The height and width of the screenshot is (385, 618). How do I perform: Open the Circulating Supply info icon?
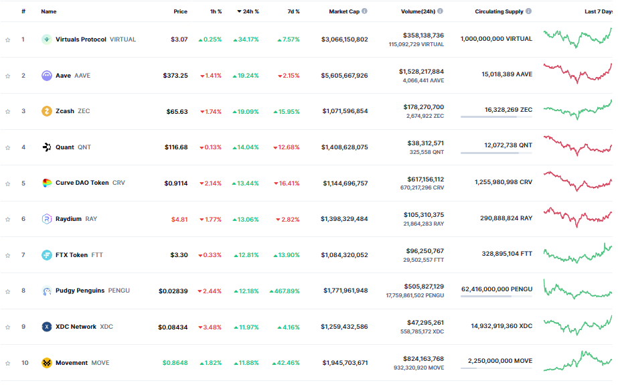click(528, 11)
